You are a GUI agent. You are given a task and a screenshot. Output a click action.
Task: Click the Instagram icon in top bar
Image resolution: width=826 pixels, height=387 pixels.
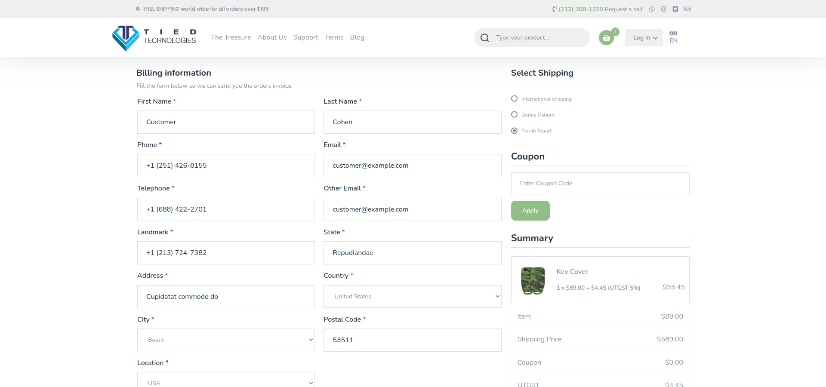663,9
